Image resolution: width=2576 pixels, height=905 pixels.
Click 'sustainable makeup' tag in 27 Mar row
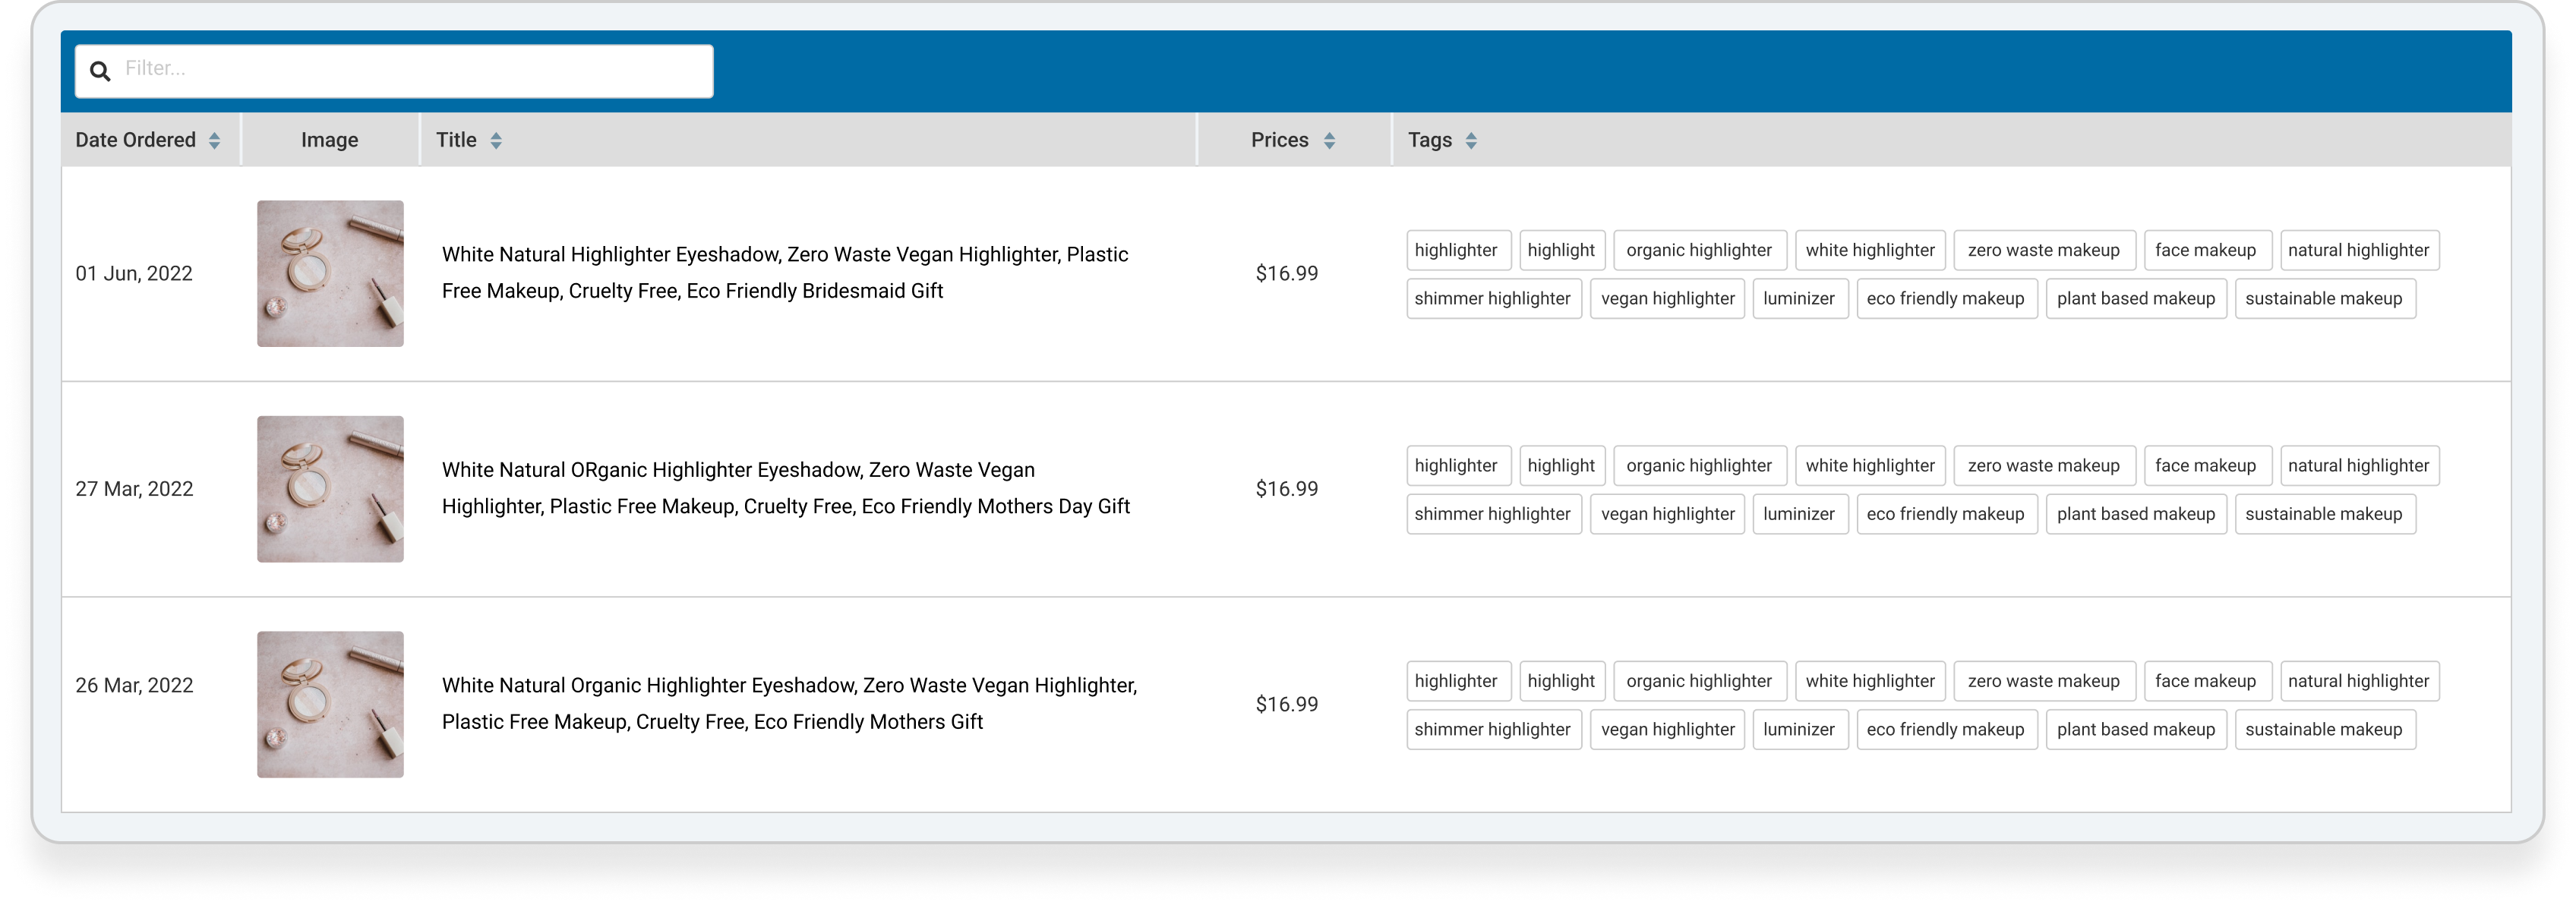[2325, 514]
